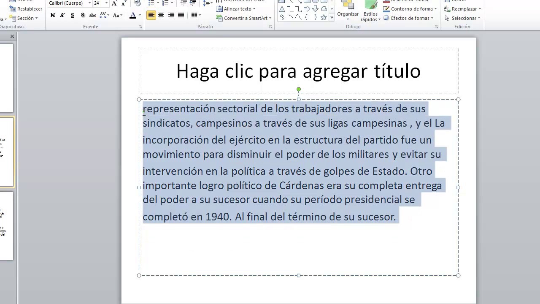Decrease list indent level
The image size is (540, 304).
pos(184,3)
